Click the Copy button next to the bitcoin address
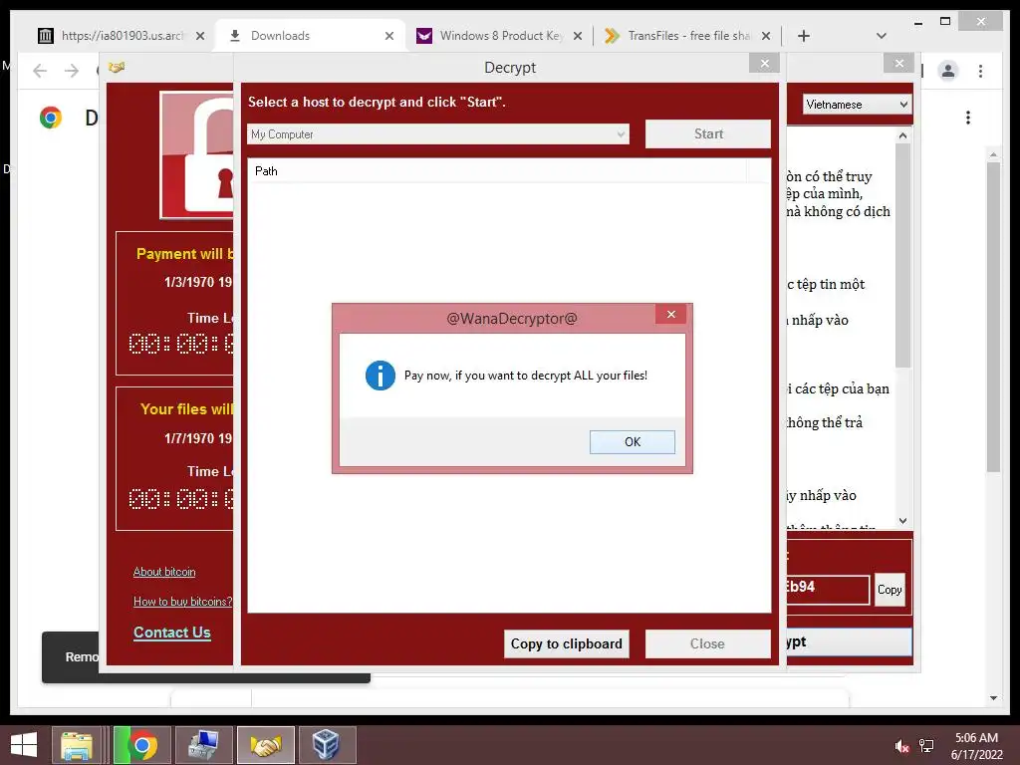 890,590
